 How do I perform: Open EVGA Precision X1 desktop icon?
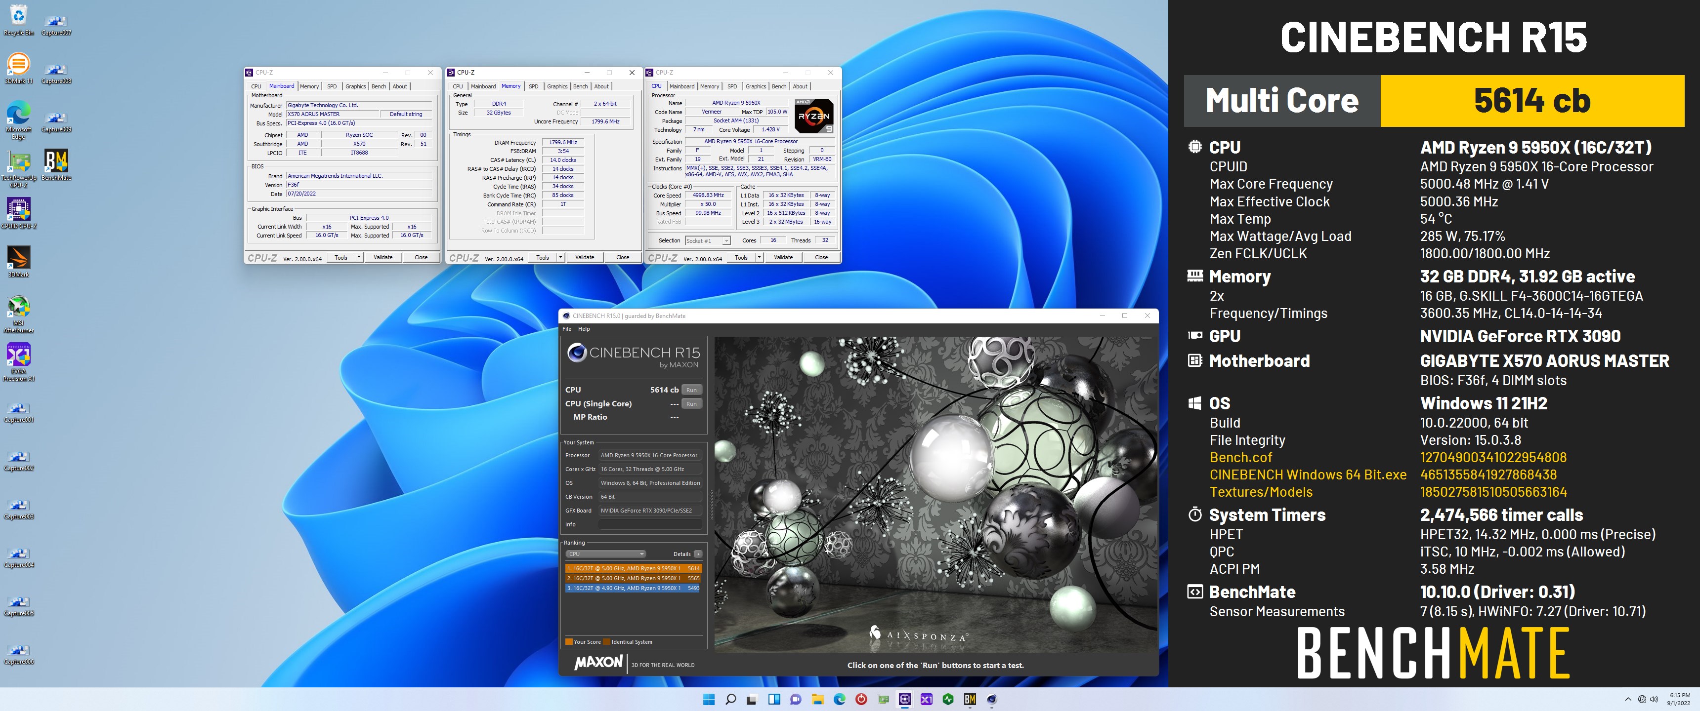(18, 363)
